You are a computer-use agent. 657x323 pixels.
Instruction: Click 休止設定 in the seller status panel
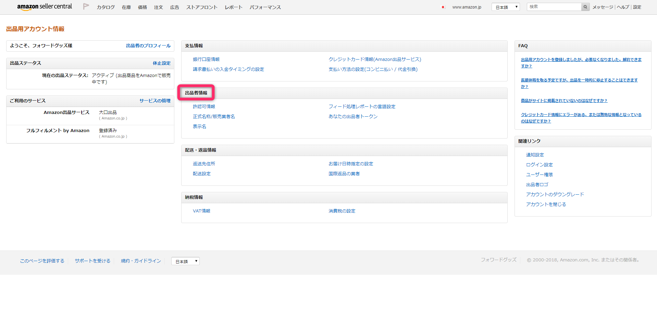tap(161, 63)
